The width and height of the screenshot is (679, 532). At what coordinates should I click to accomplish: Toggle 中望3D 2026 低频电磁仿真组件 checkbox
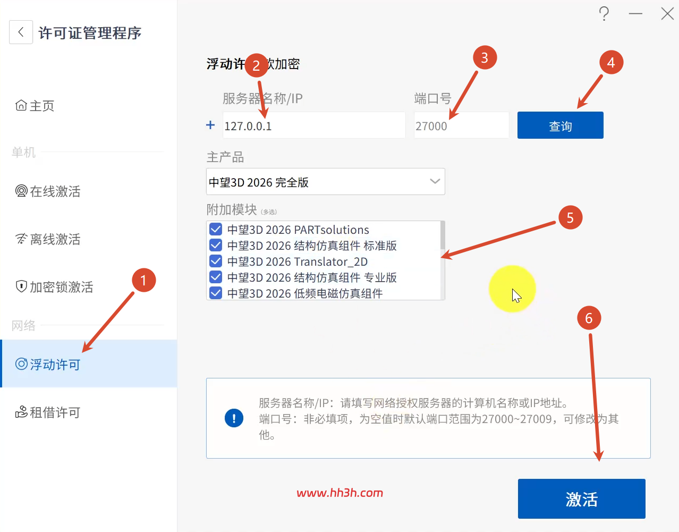pos(216,293)
